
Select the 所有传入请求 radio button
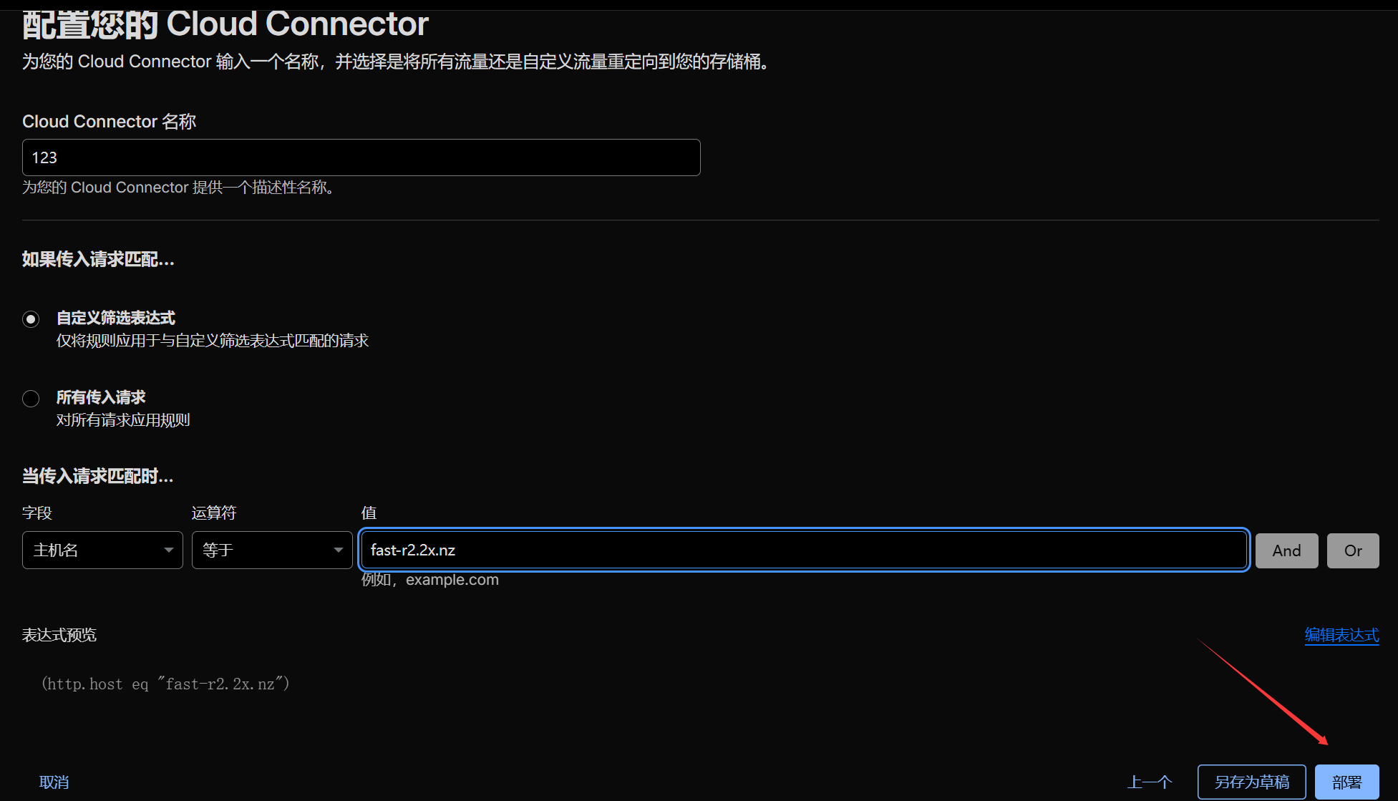coord(31,398)
